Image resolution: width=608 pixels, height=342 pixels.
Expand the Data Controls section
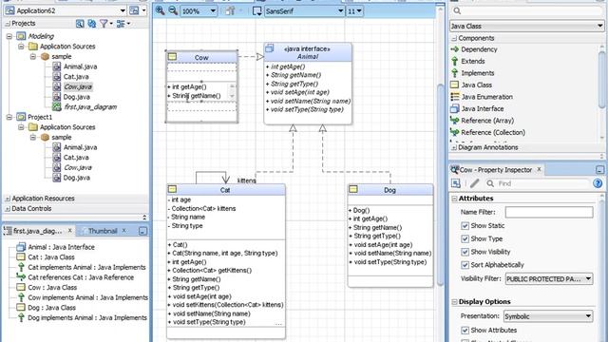8,209
